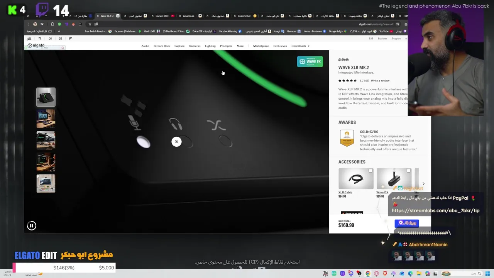Open Google Chrome from the taskbar

(368, 274)
